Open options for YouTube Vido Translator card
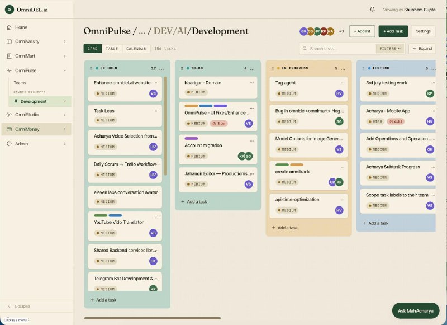Screen dimensions: 447x325 tap(156, 218)
